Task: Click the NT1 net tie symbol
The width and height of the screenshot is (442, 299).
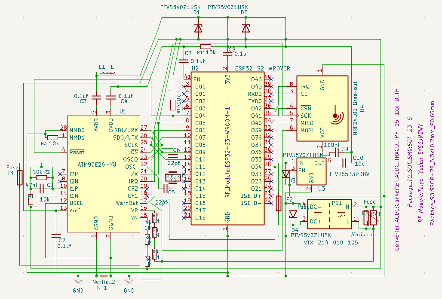Action: (x=104, y=276)
